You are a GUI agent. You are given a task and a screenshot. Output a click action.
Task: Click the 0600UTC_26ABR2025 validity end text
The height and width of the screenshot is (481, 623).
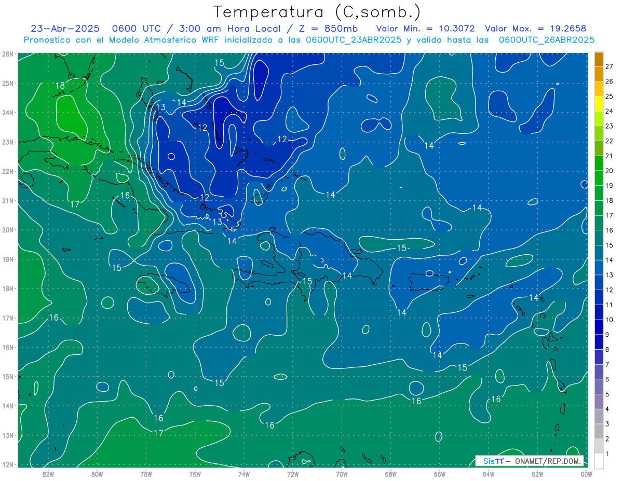pos(547,40)
